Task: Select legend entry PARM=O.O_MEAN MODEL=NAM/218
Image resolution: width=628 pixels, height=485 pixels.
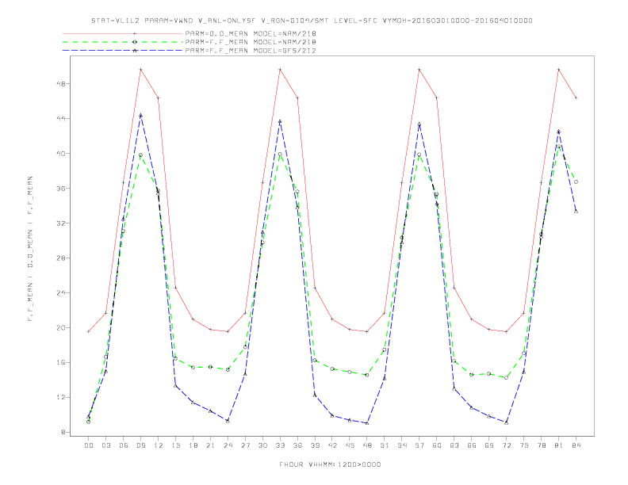Action: pyautogui.click(x=251, y=33)
